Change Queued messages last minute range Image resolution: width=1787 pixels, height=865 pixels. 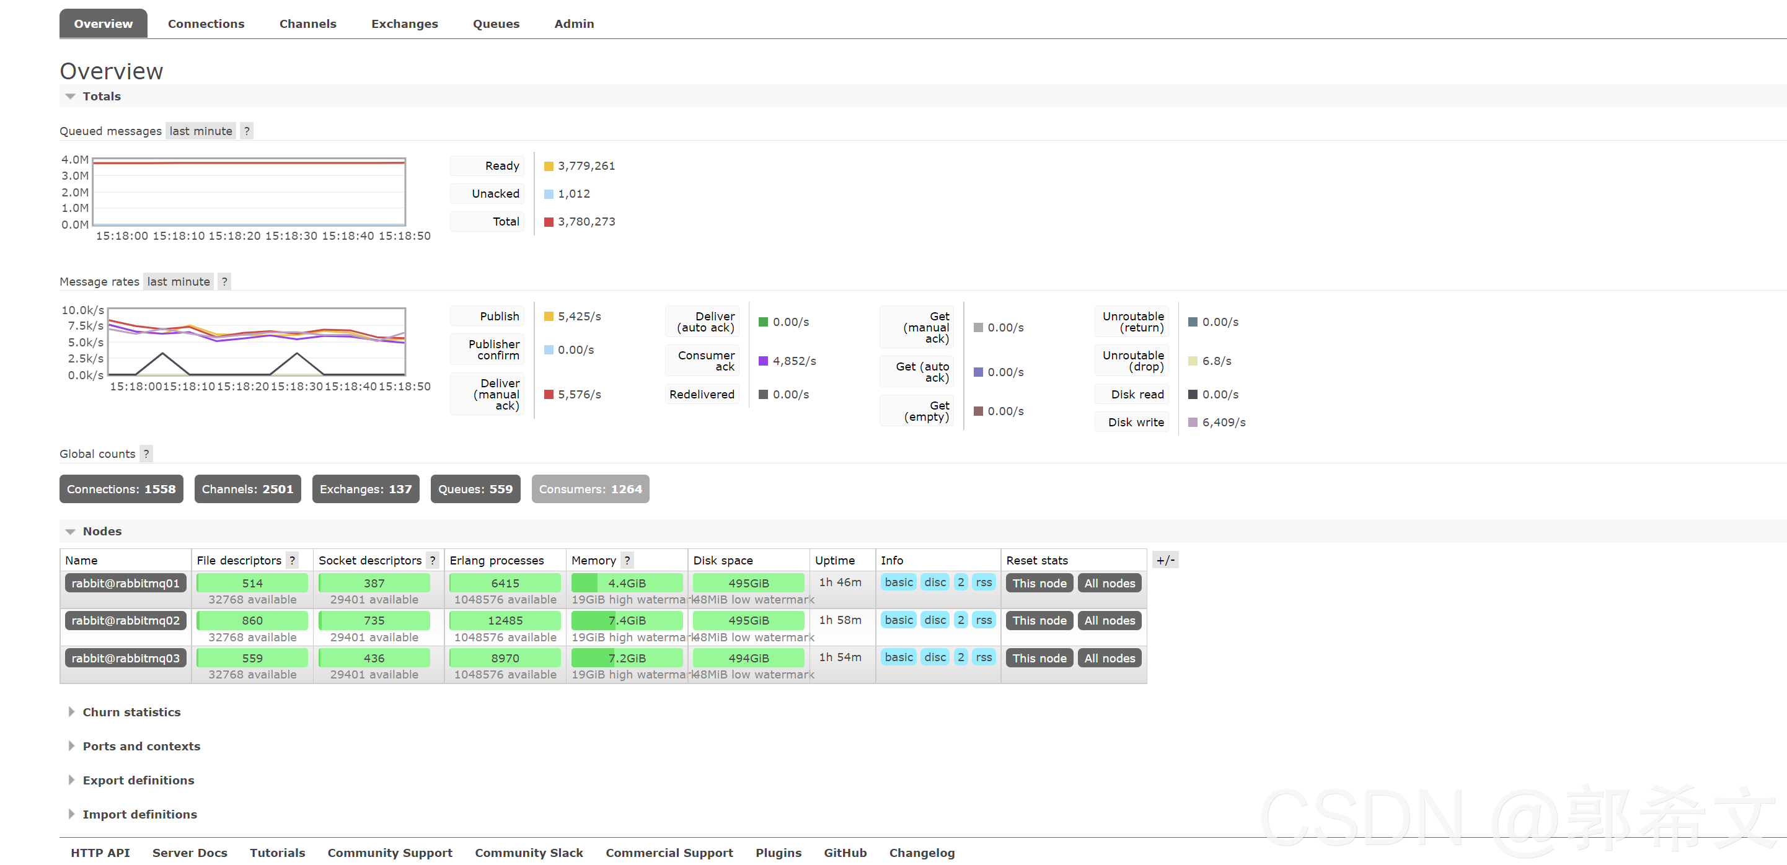coord(200,131)
